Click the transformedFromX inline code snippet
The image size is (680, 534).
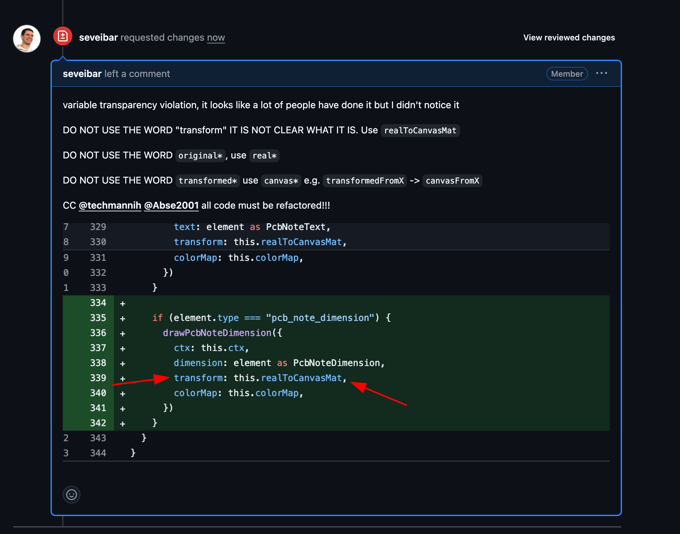pos(365,181)
